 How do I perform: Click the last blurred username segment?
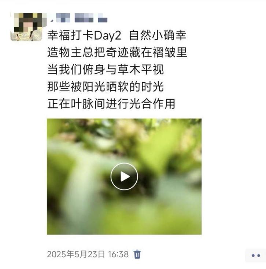[103, 18]
